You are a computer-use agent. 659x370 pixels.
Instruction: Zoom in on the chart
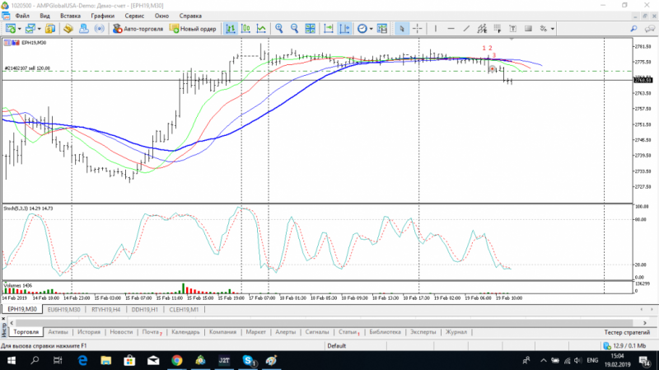coord(280,29)
